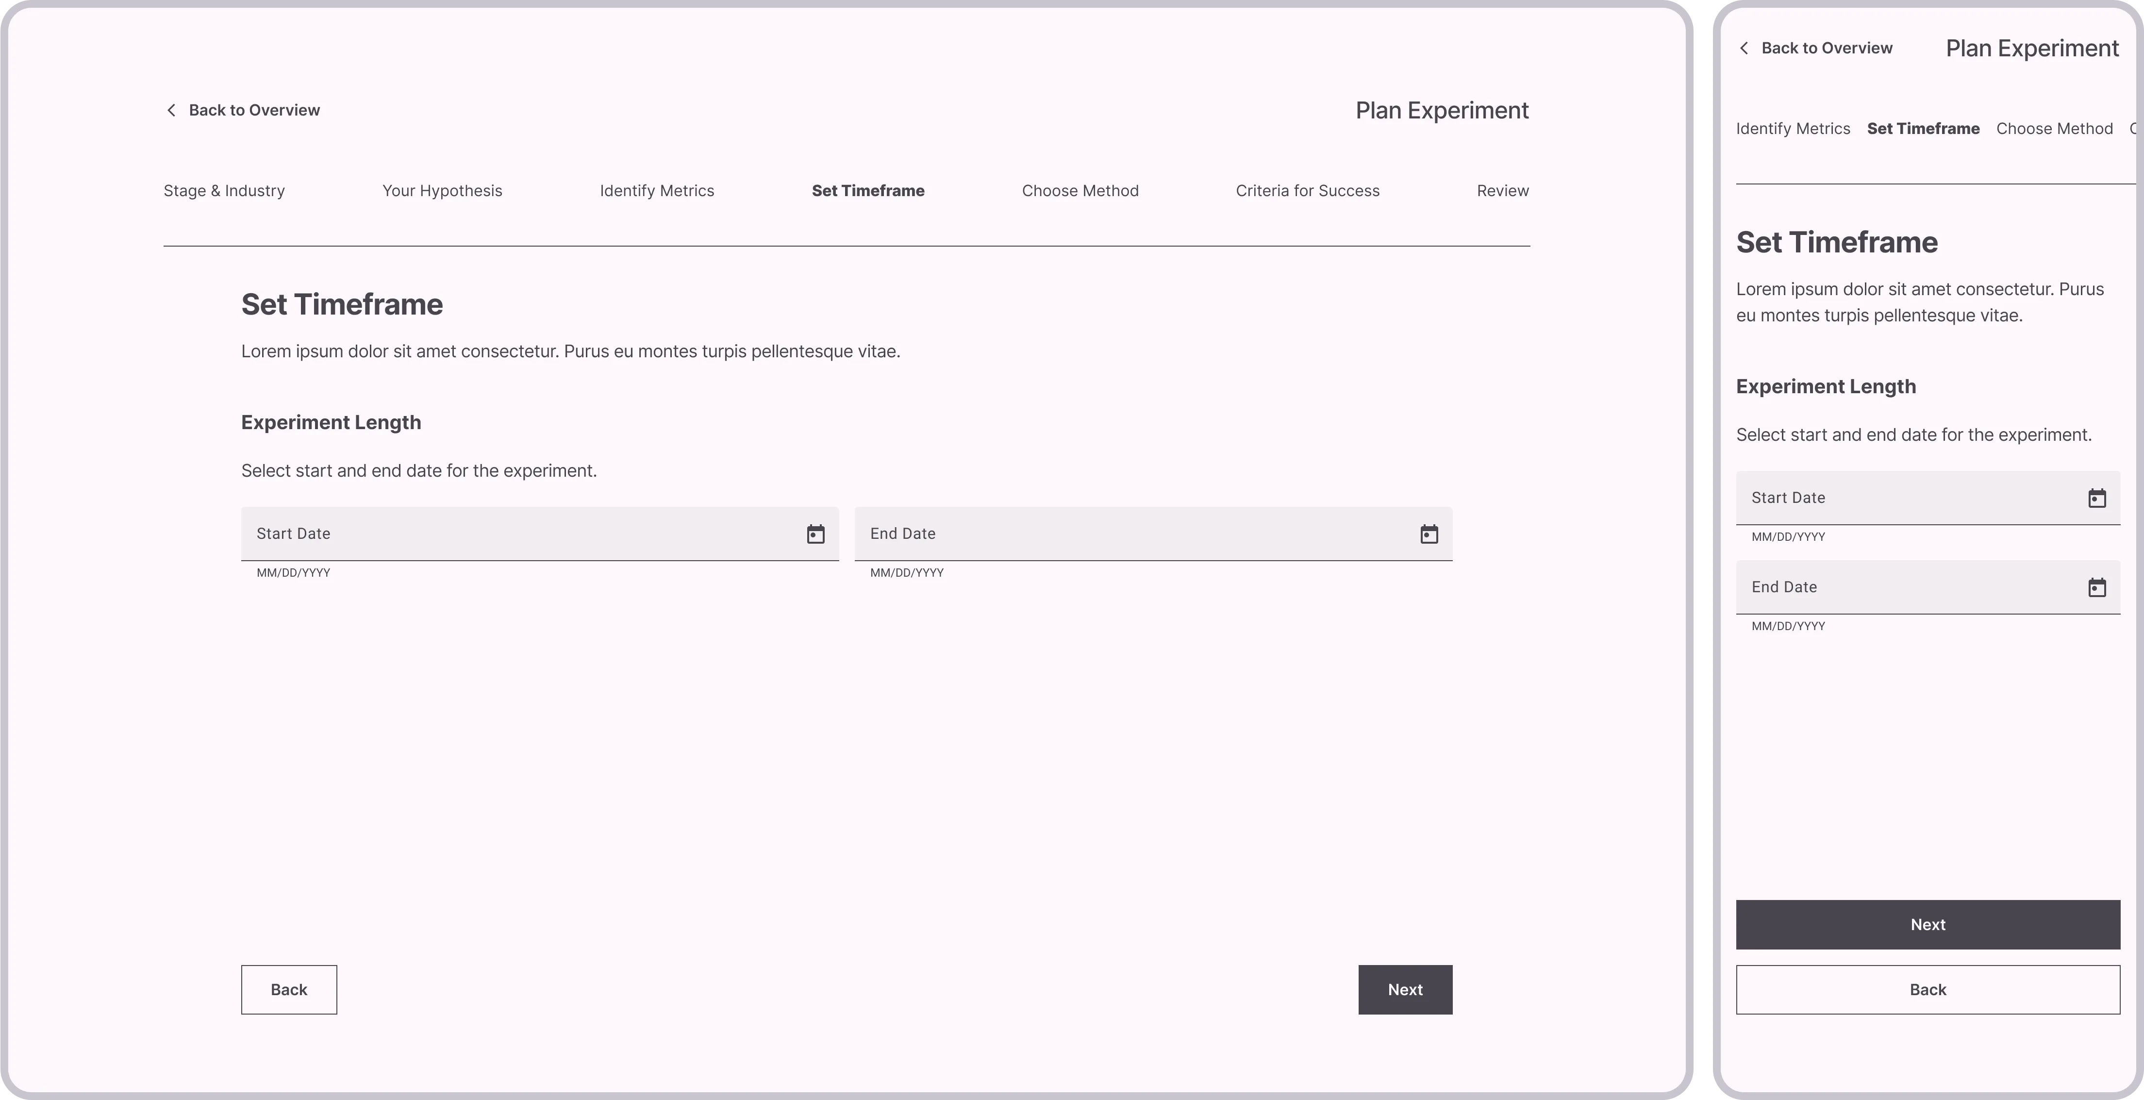
Task: Open the Your Hypothesis step
Action: pyautogui.click(x=442, y=191)
